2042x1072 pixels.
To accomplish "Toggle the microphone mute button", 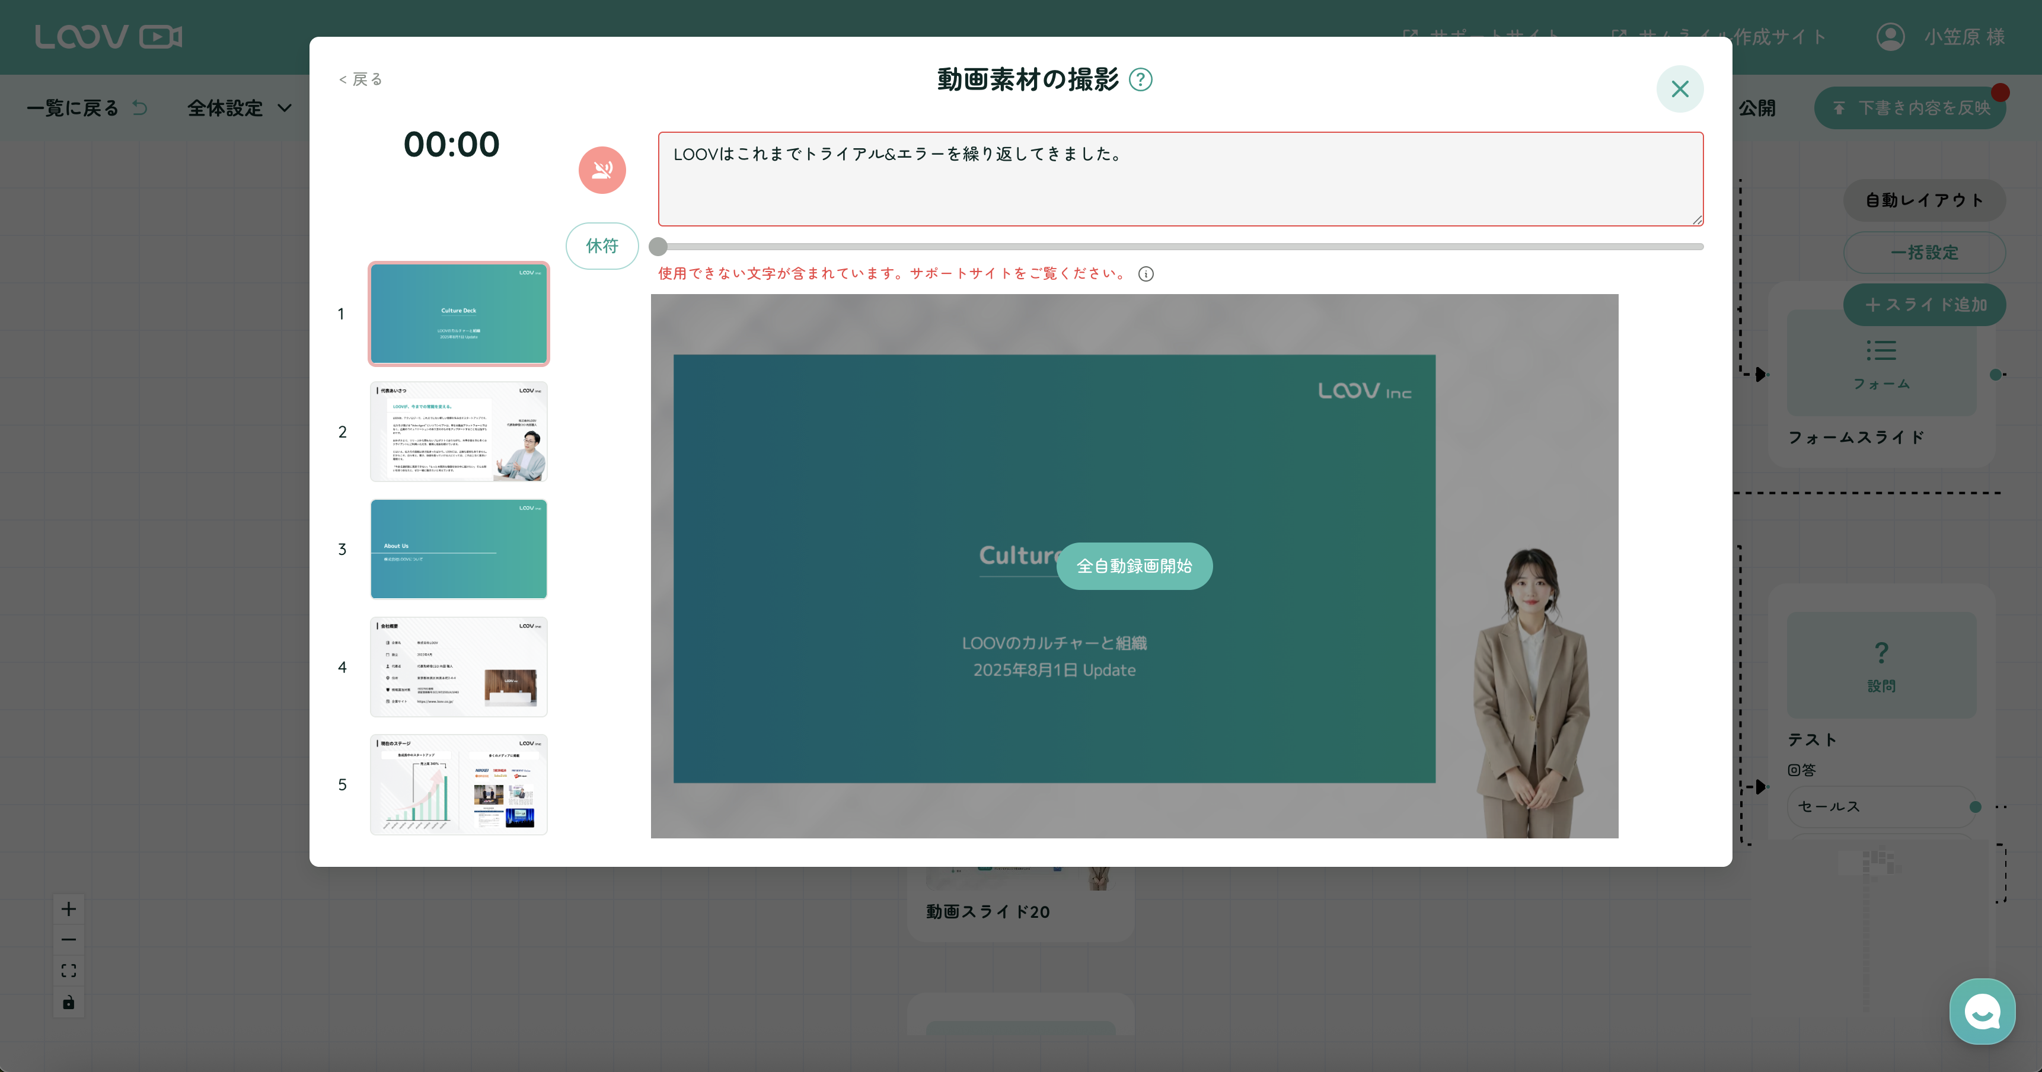I will coord(602,170).
